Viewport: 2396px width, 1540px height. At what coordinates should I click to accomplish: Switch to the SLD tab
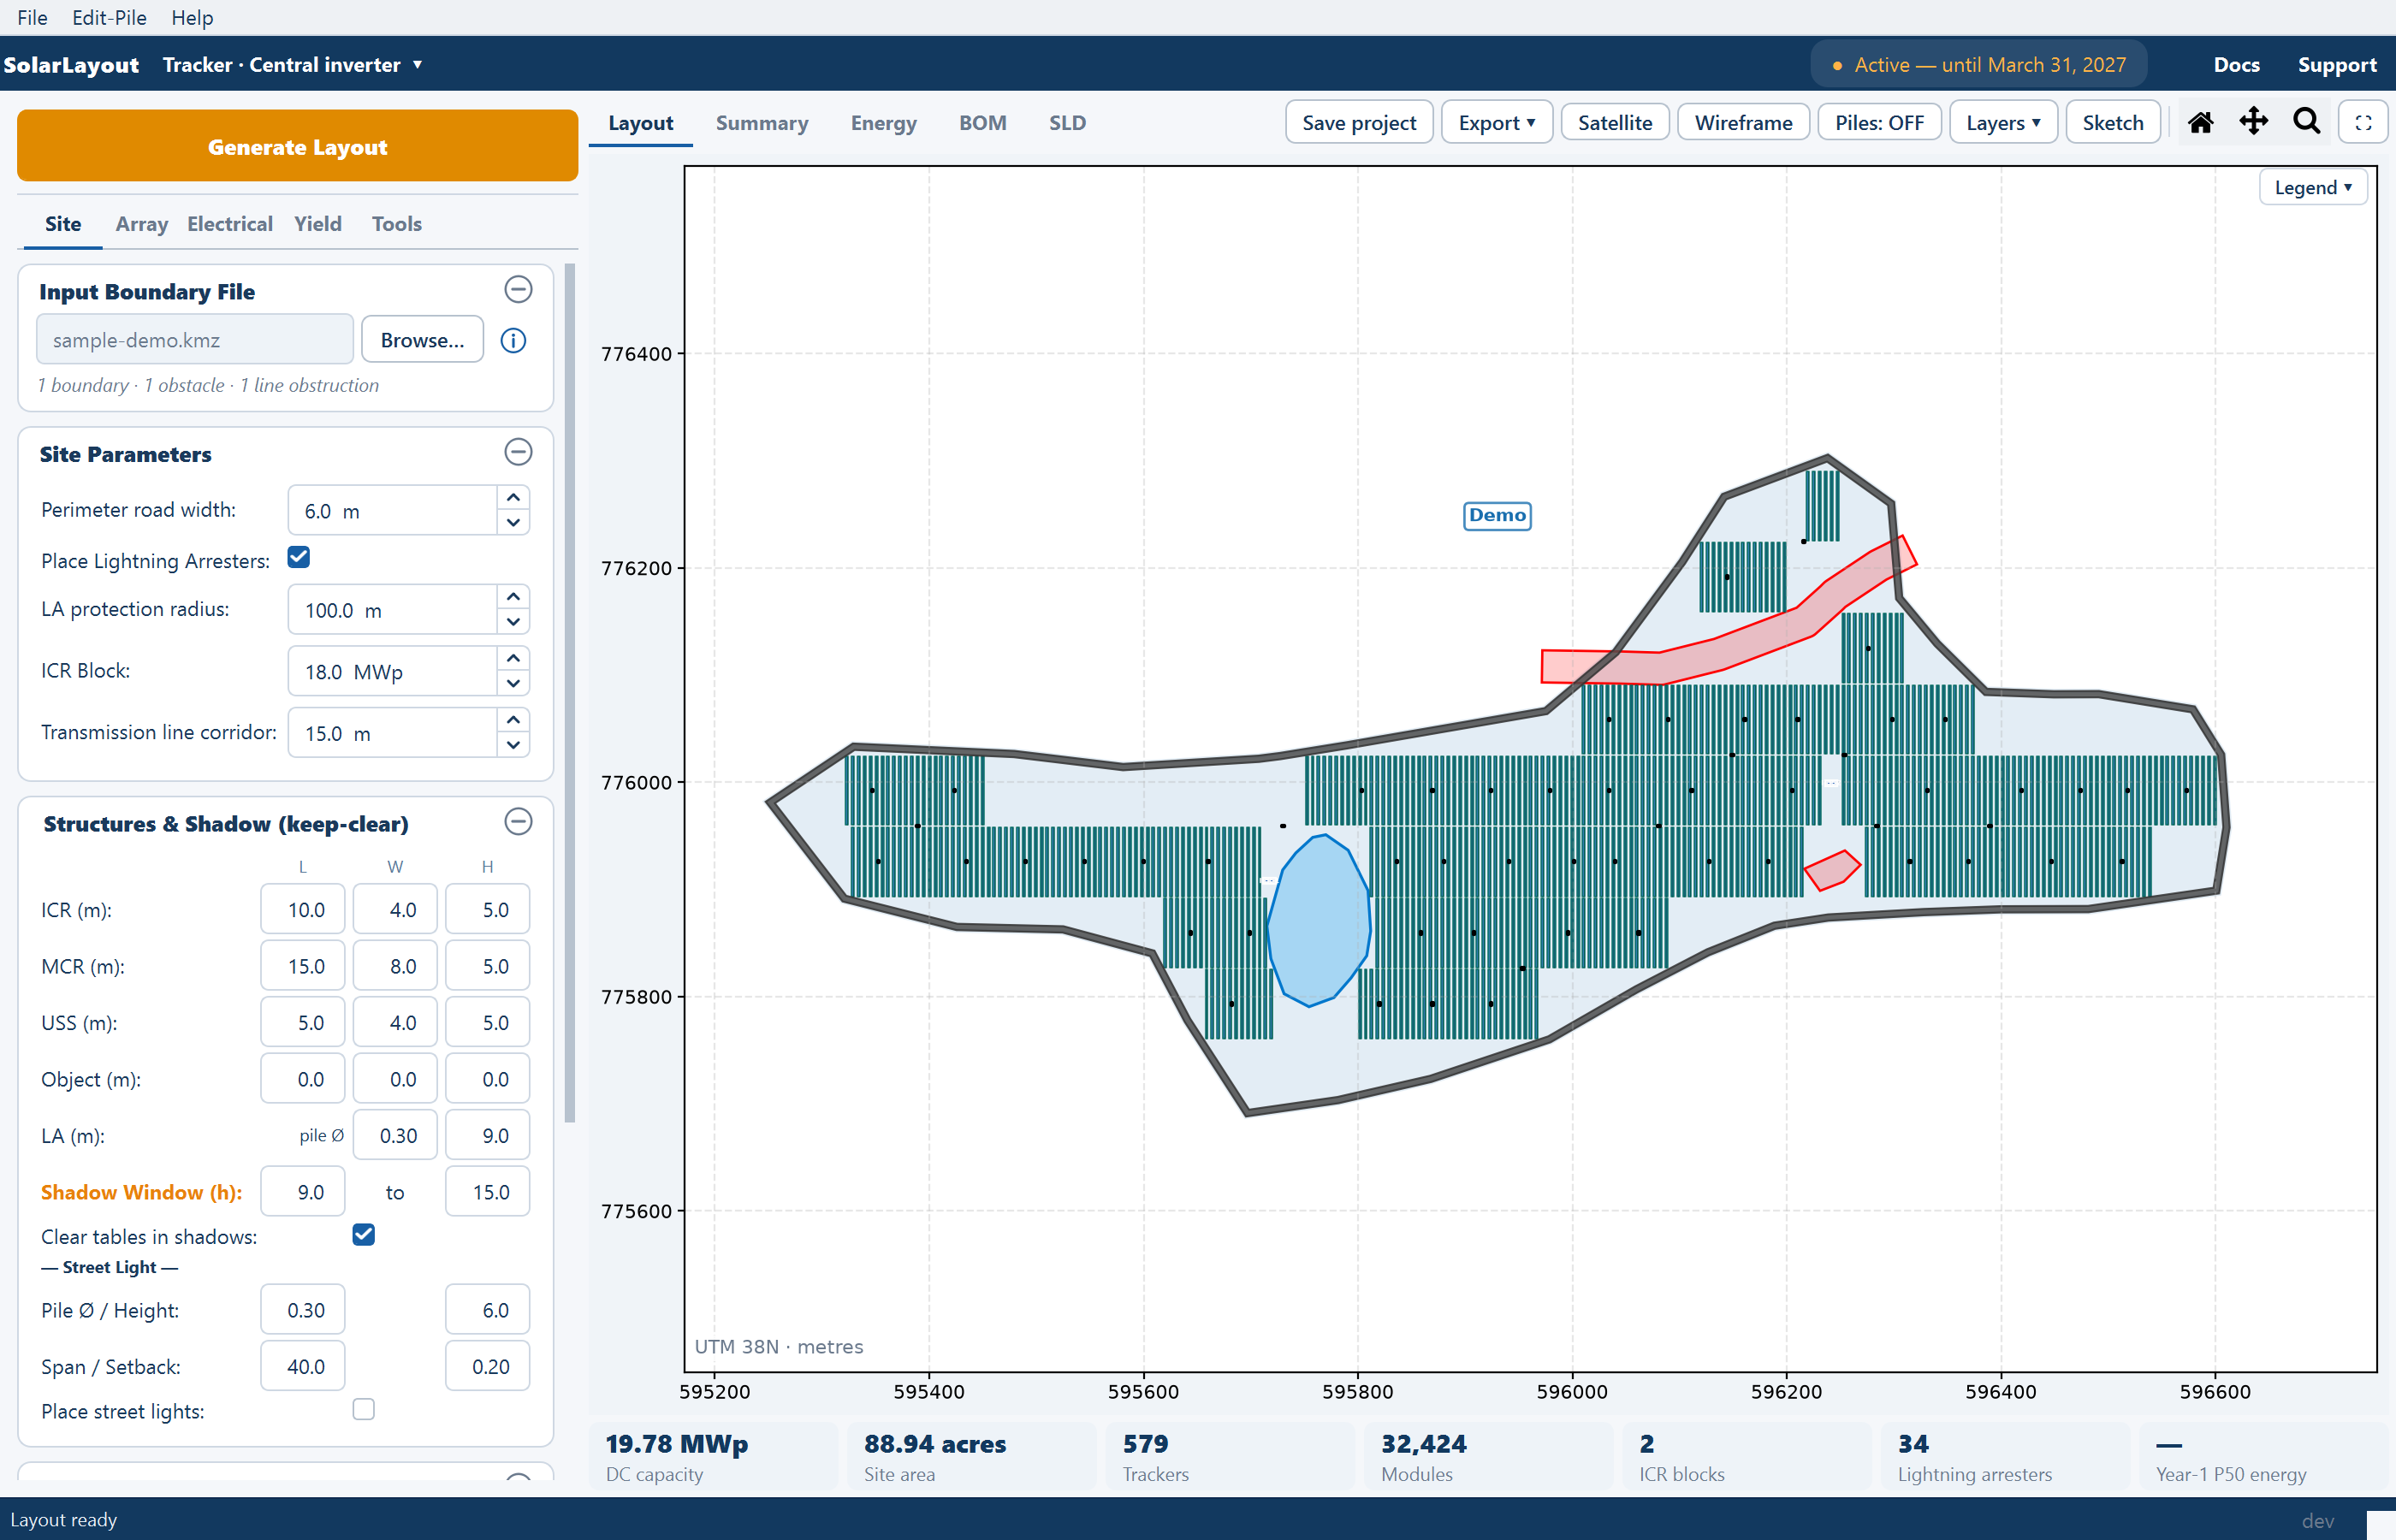click(x=1067, y=123)
